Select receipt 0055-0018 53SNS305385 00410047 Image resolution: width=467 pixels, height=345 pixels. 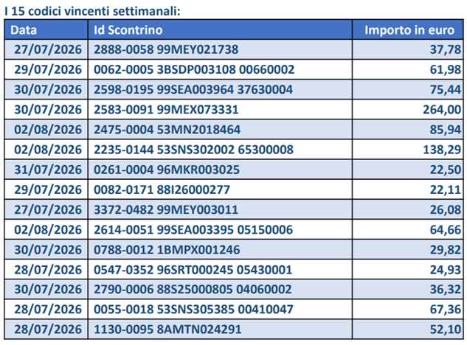[x=193, y=310]
